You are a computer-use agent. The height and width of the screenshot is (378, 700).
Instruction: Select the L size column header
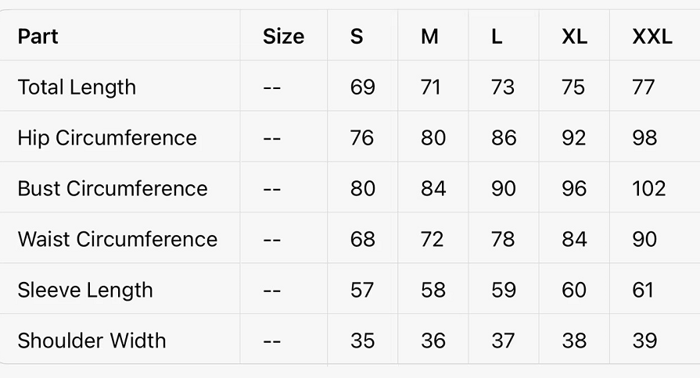pyautogui.click(x=497, y=36)
